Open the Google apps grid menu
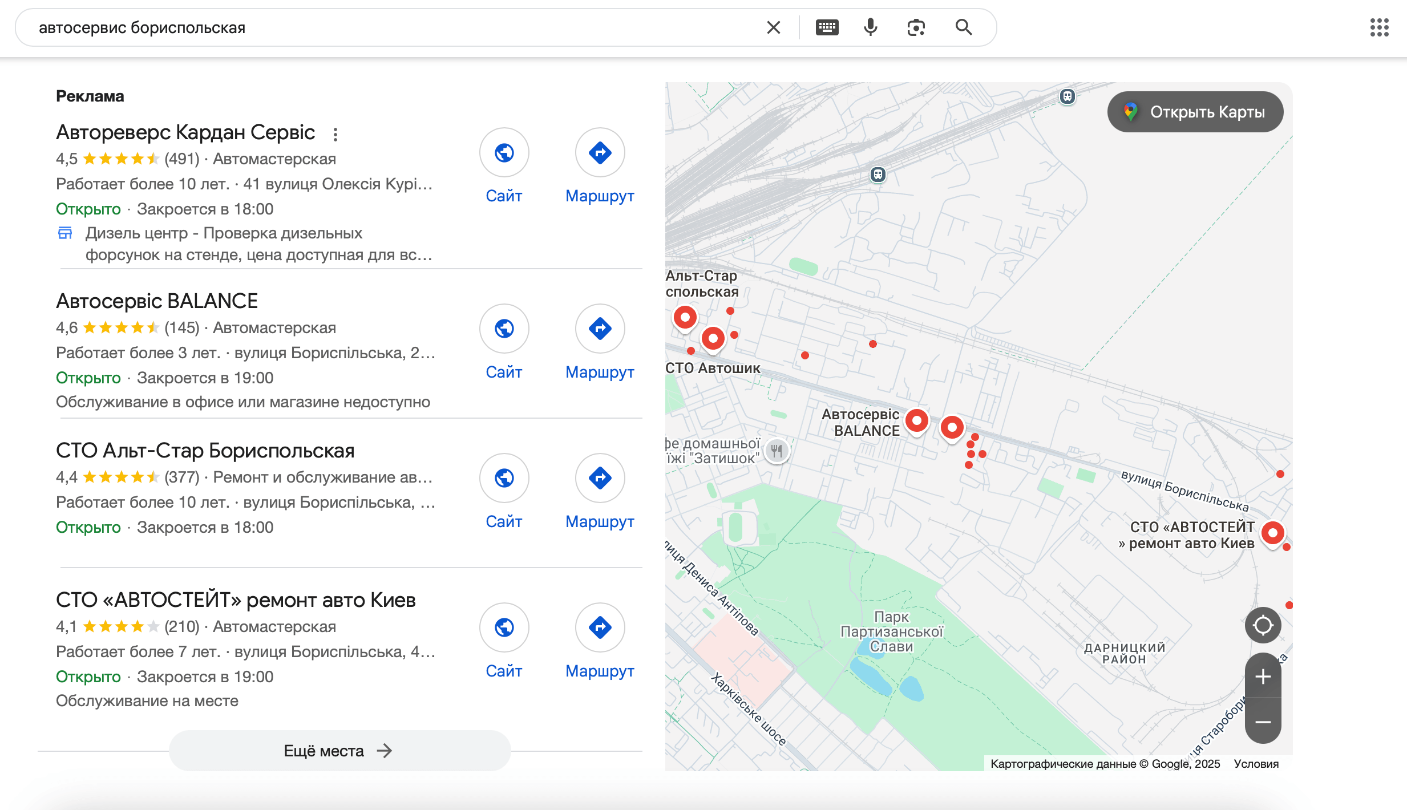Screen dimensions: 1407x810 (1379, 27)
